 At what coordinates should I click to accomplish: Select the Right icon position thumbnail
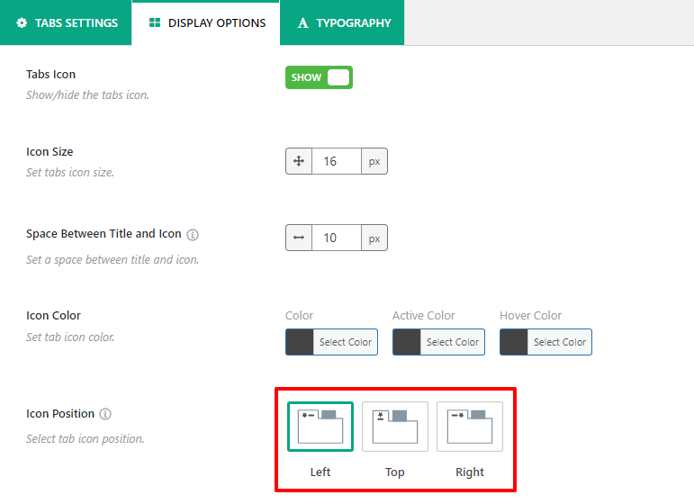click(470, 427)
